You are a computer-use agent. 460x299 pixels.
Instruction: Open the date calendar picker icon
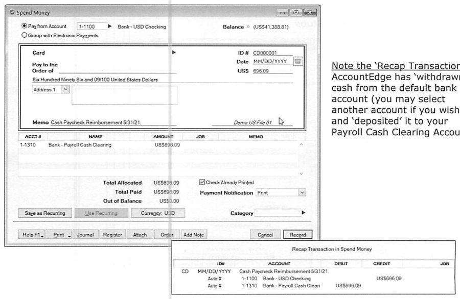coord(298,62)
